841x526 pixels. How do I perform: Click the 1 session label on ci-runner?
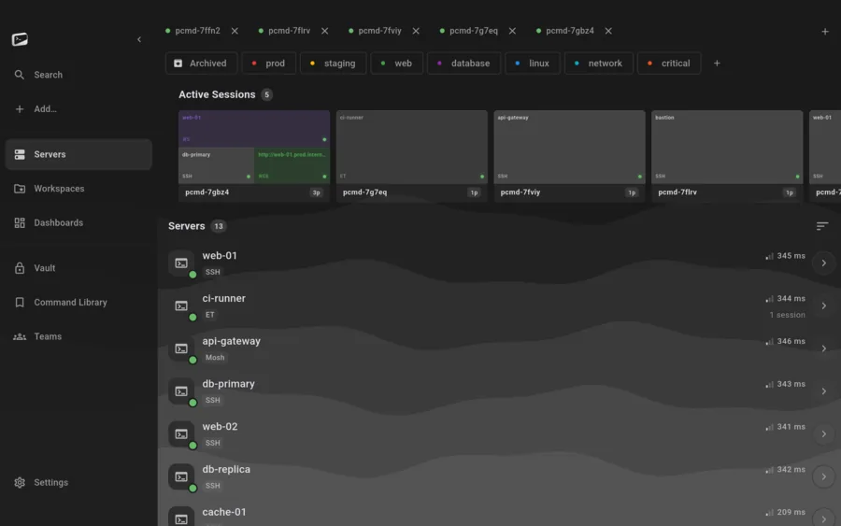pyautogui.click(x=787, y=315)
